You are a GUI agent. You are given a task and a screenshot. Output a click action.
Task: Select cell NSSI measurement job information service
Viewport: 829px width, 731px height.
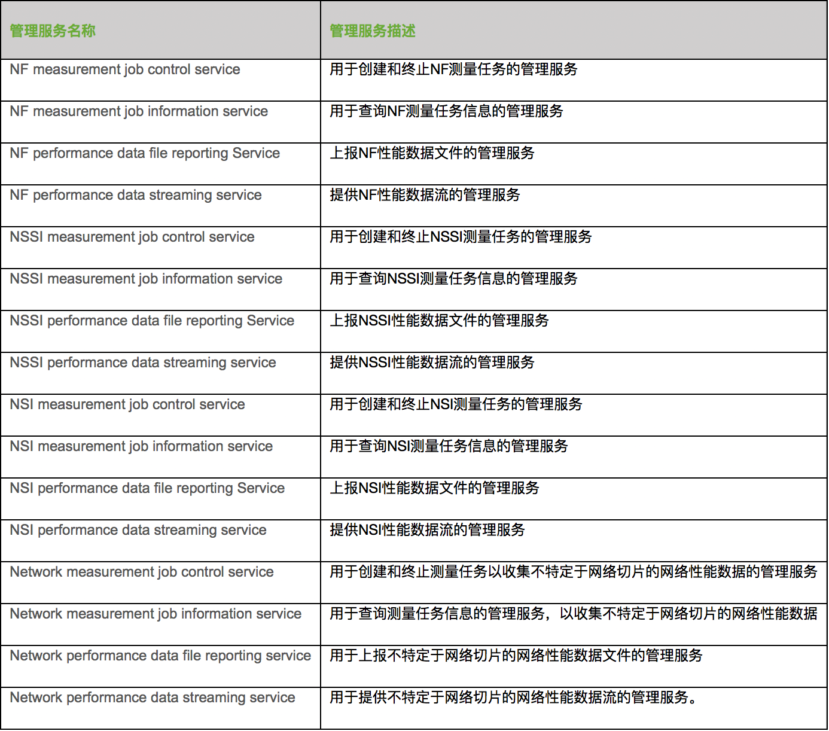point(160,290)
